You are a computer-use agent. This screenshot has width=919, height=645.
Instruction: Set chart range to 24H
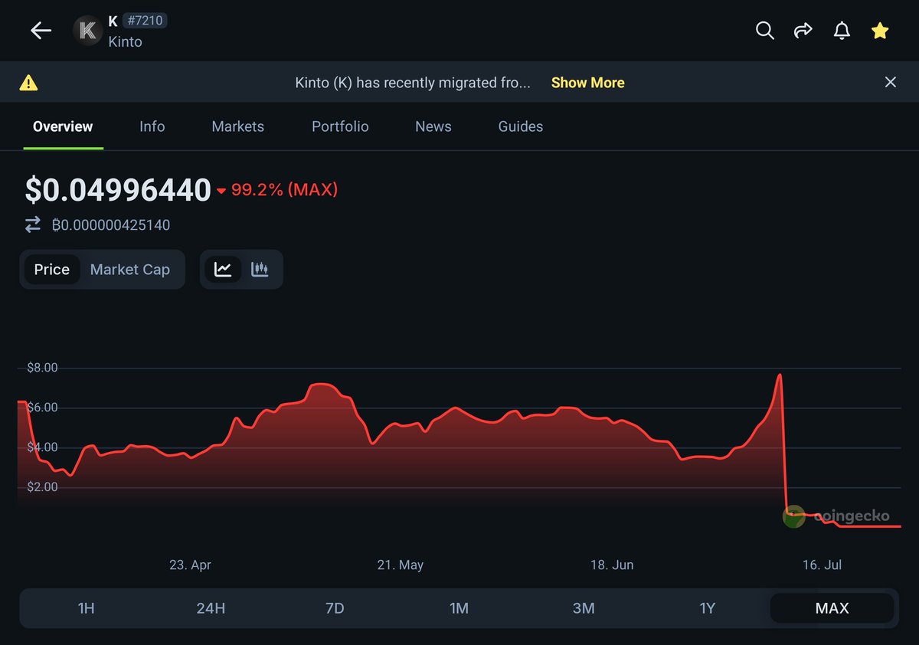[211, 608]
